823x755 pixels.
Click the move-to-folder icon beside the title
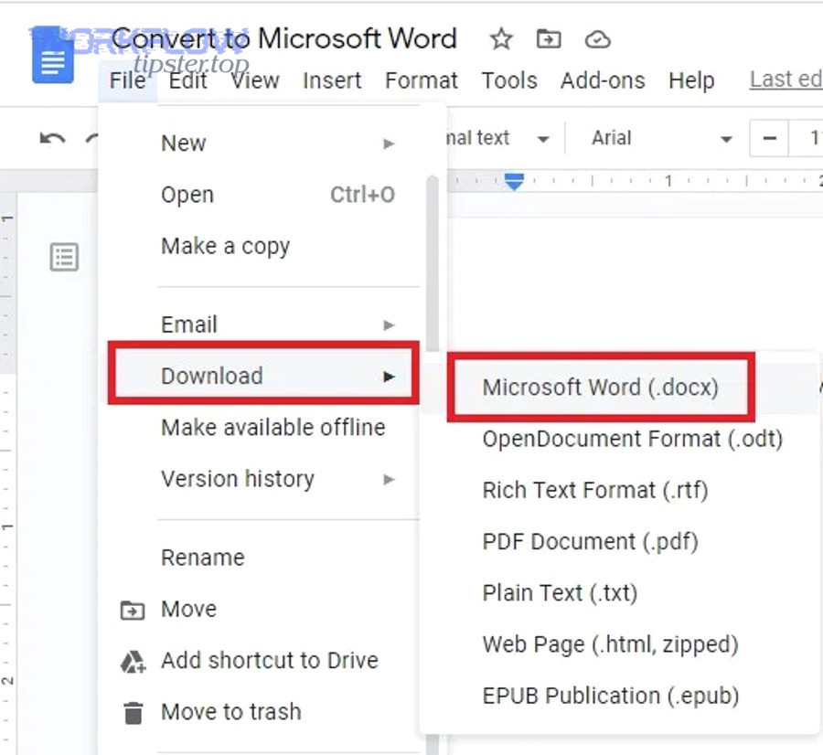[549, 39]
